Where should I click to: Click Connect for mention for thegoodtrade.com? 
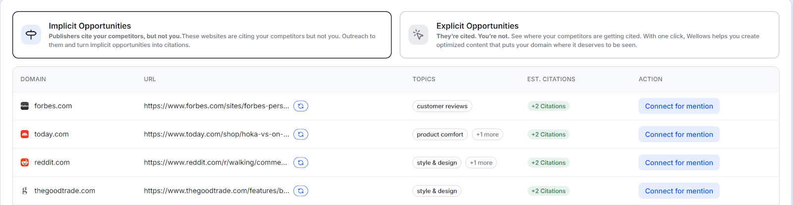(x=679, y=191)
